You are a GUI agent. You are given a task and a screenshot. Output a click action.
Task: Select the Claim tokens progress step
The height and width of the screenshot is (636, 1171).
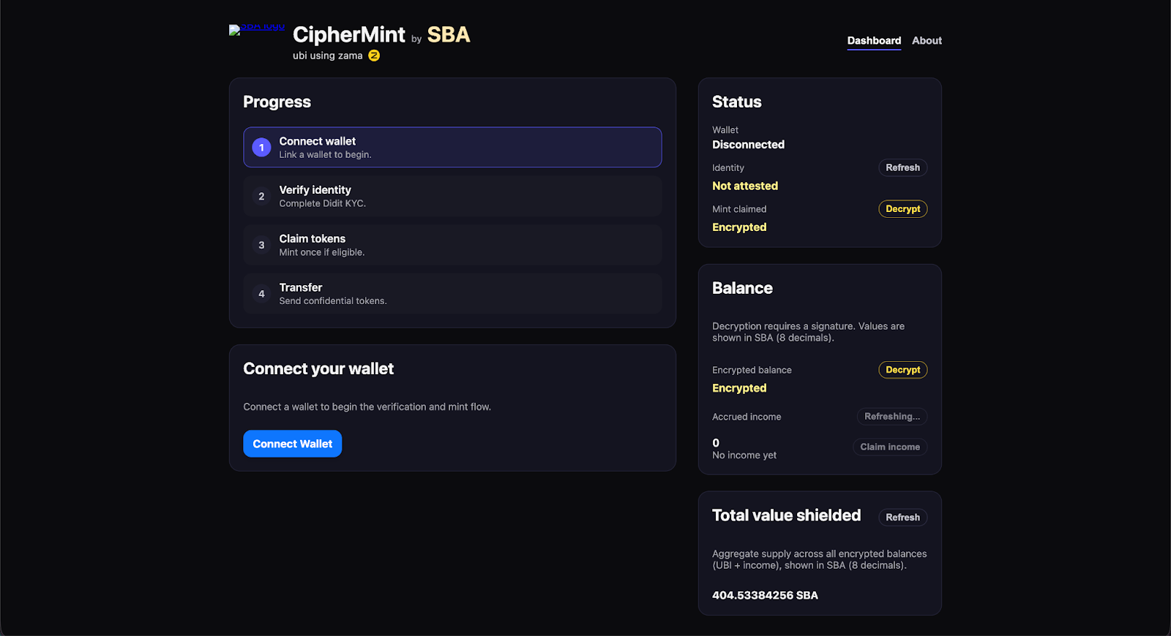tap(452, 245)
